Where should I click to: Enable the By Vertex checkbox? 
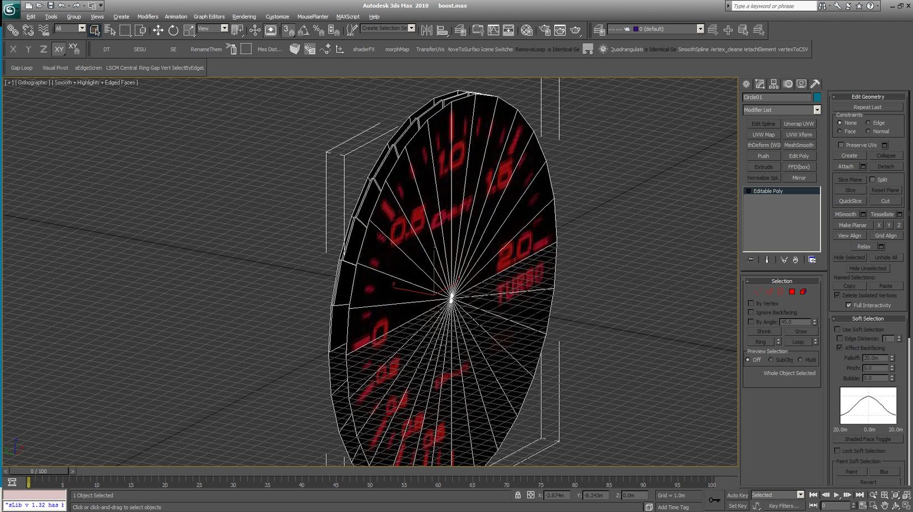click(x=751, y=303)
